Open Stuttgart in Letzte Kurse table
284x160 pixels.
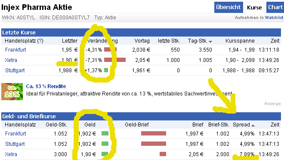pyautogui.click(x=15, y=71)
